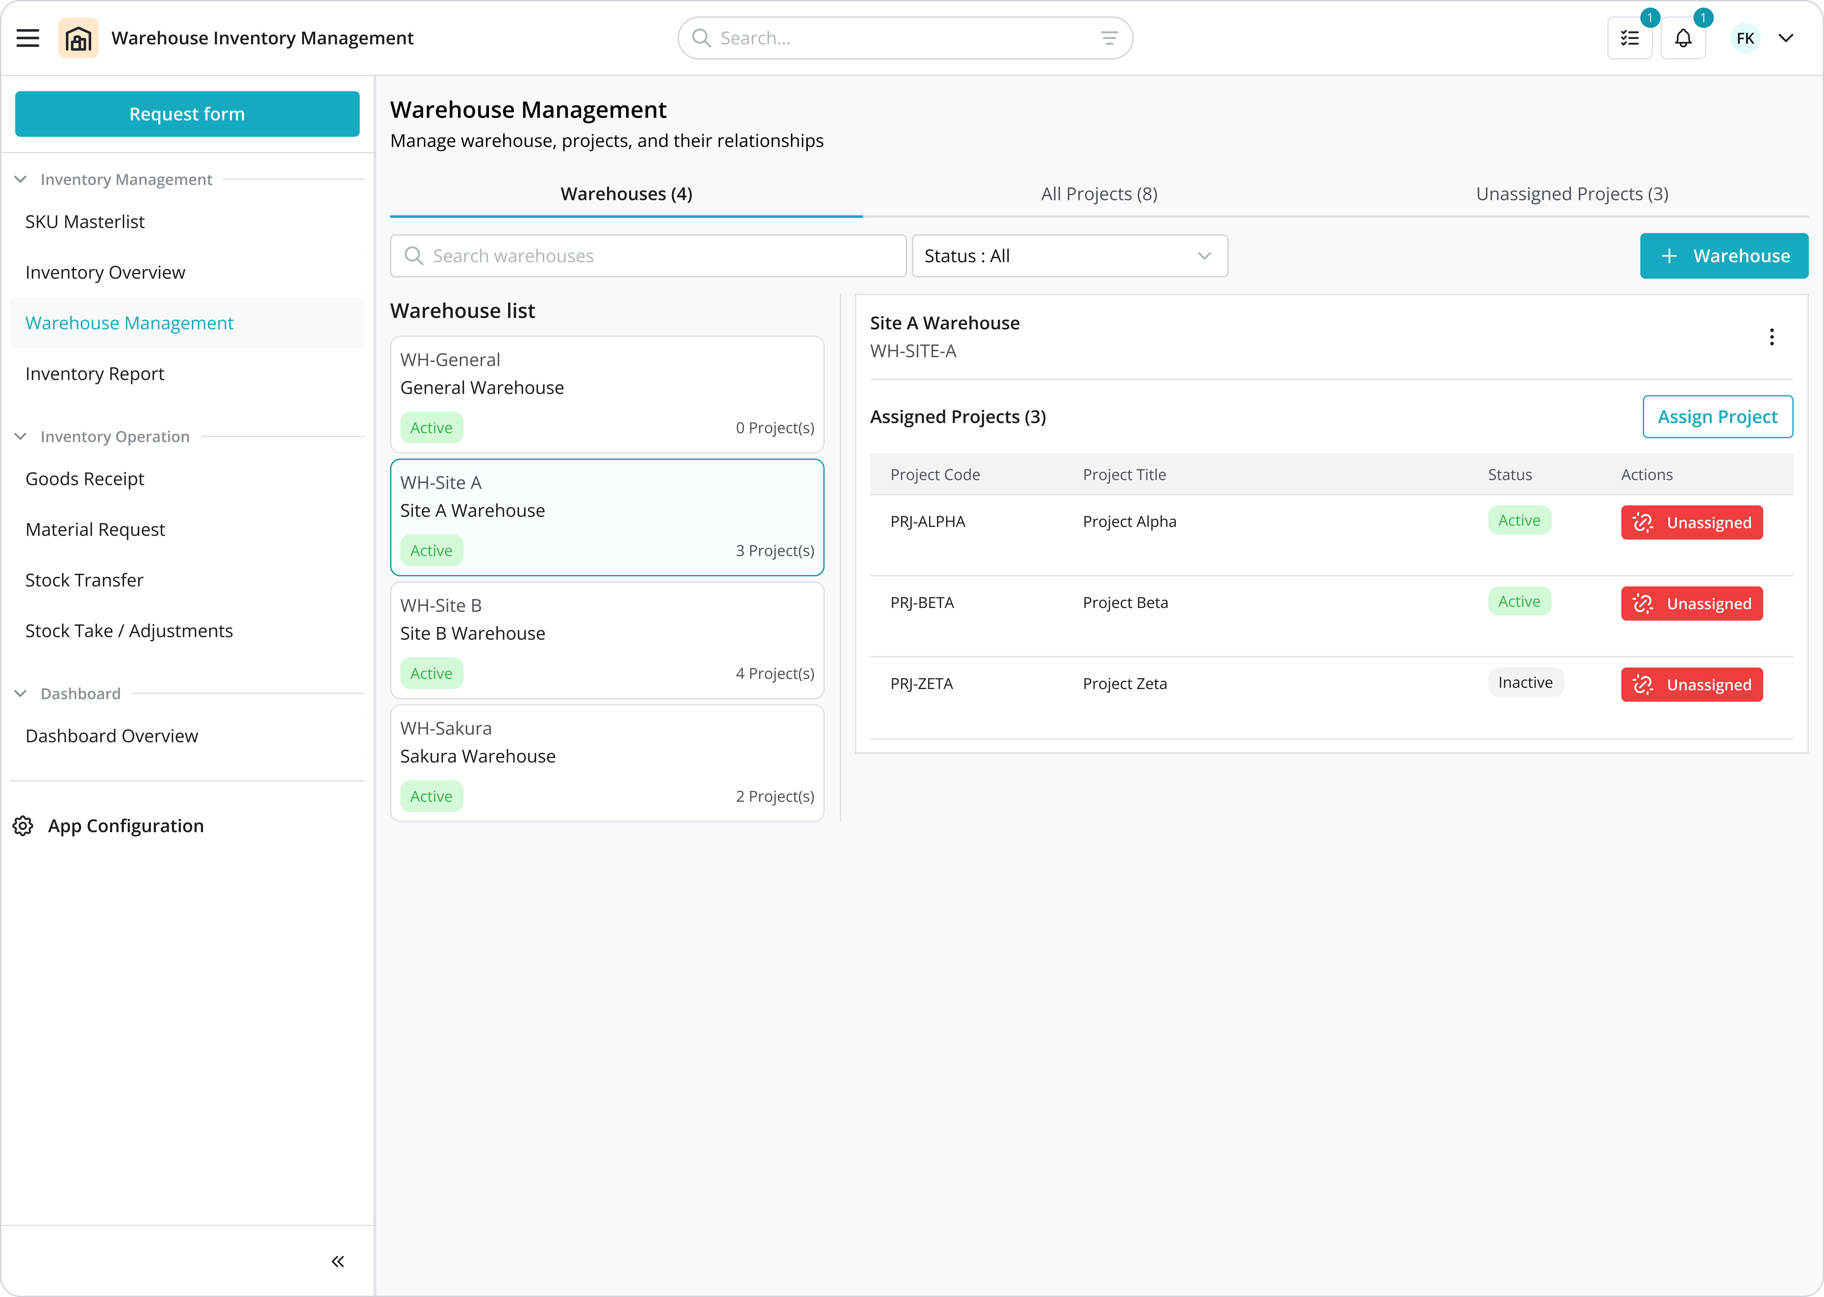The height and width of the screenshot is (1297, 1824).
Task: Open the Status : All dropdown
Action: click(x=1069, y=256)
